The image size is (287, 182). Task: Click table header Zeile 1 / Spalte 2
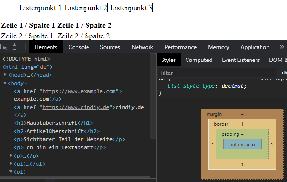pos(84,25)
